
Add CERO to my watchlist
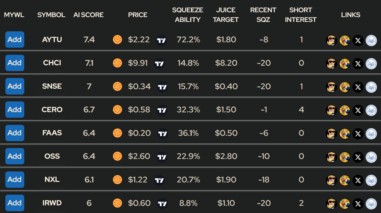point(15,110)
